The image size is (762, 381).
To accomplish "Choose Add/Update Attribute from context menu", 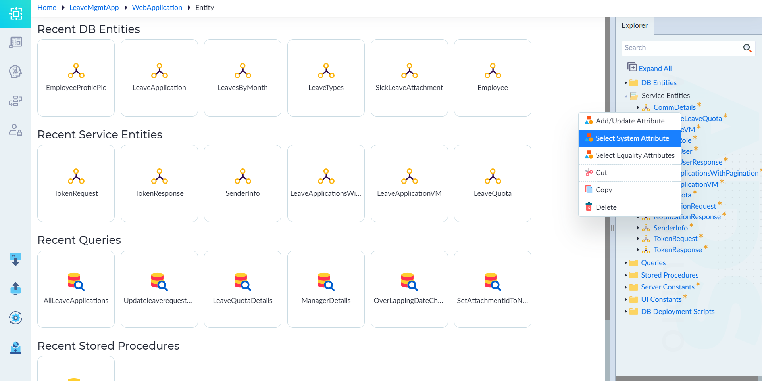I will pos(629,121).
